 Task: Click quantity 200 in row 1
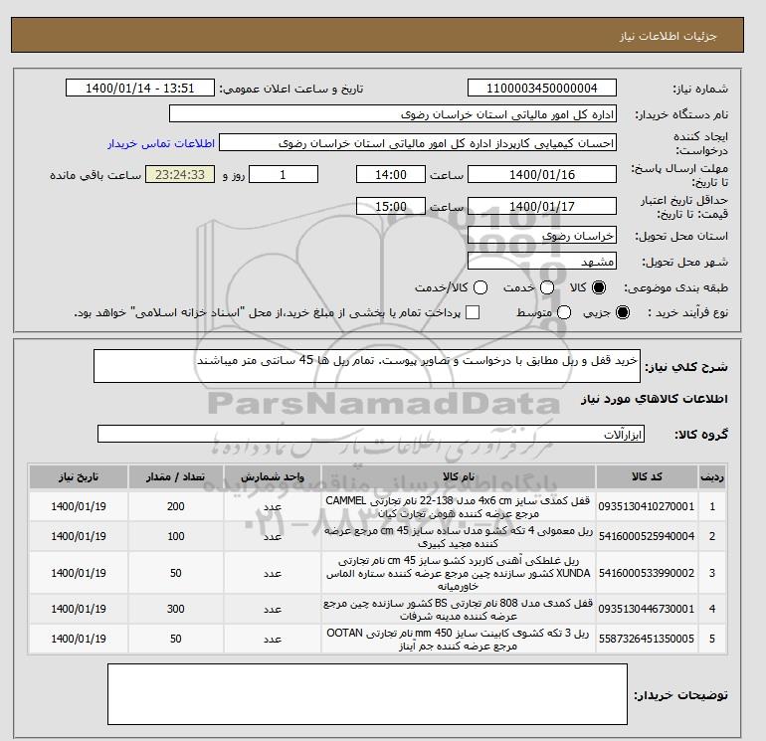pos(176,506)
